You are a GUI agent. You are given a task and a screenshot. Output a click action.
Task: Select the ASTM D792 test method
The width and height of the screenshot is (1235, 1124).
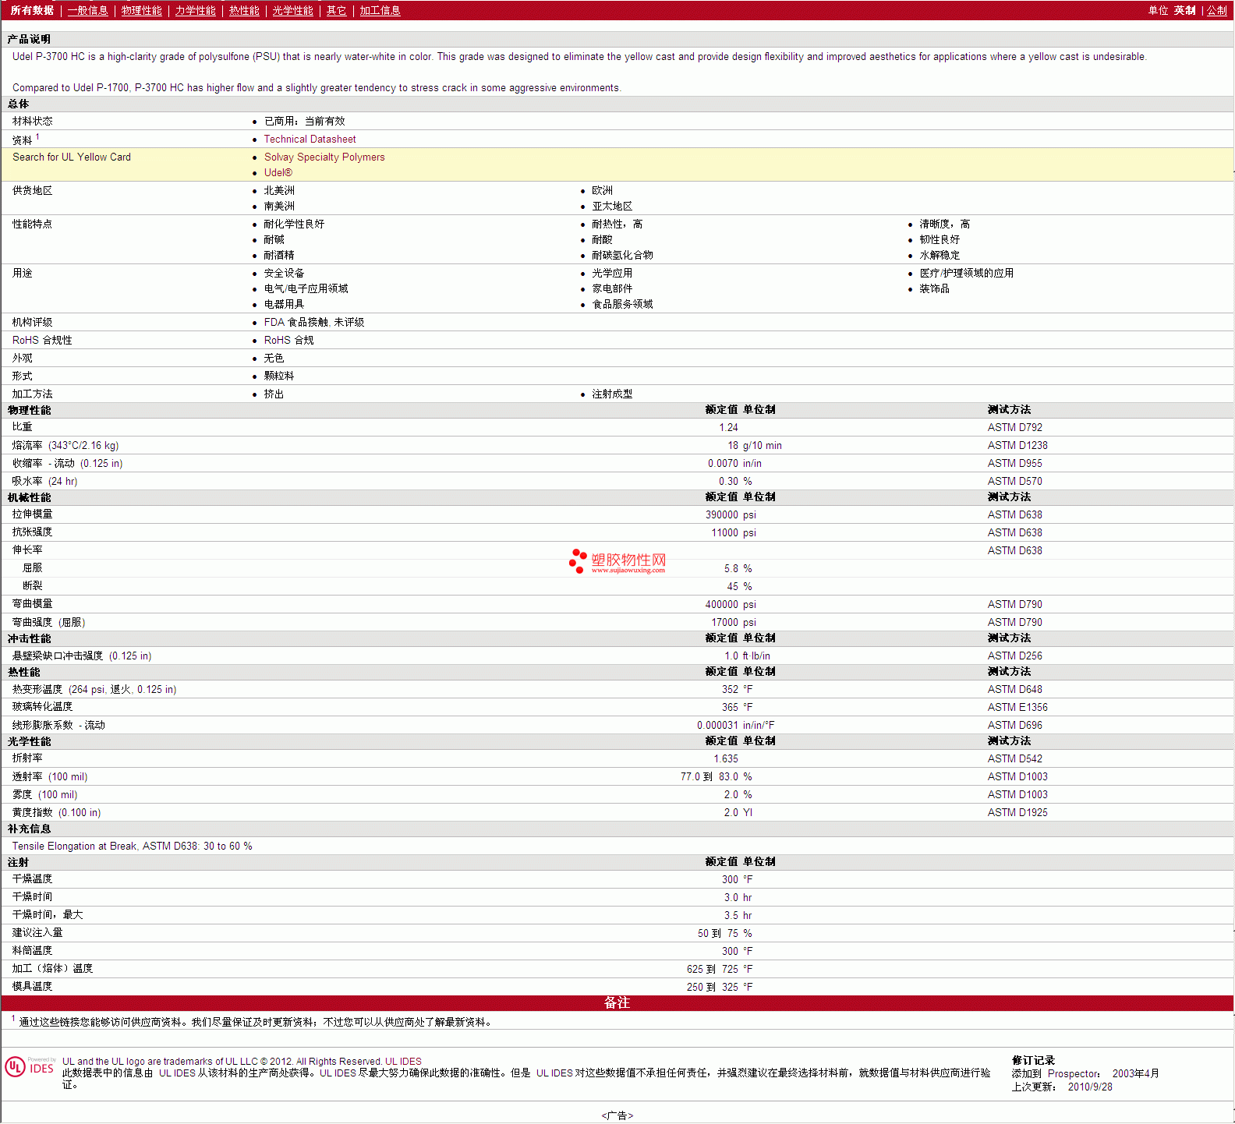[1014, 427]
